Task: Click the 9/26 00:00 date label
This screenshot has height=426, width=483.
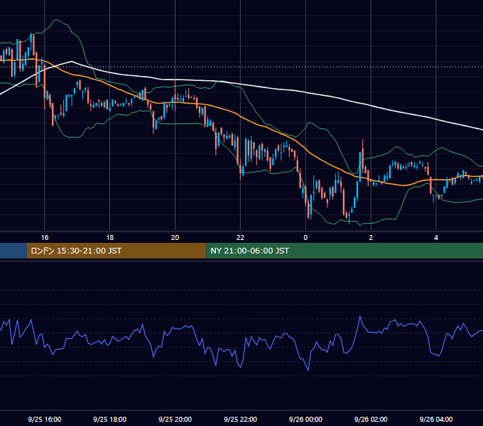Action: [x=305, y=419]
